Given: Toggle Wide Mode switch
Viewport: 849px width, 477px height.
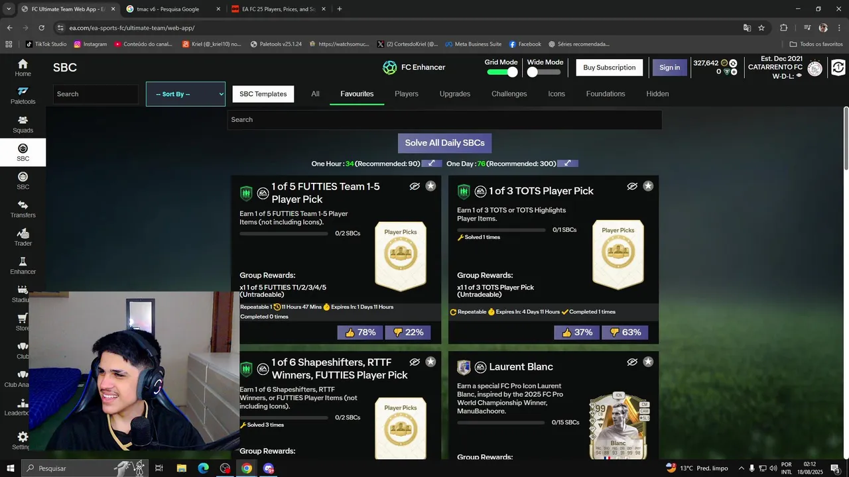Looking at the screenshot, I should point(545,72).
